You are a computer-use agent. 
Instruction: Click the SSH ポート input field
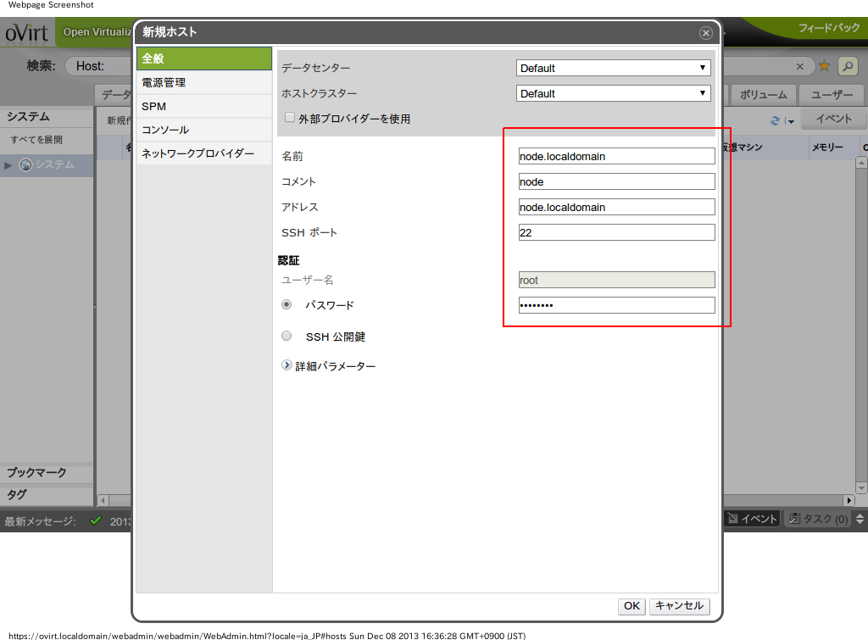tap(616, 232)
